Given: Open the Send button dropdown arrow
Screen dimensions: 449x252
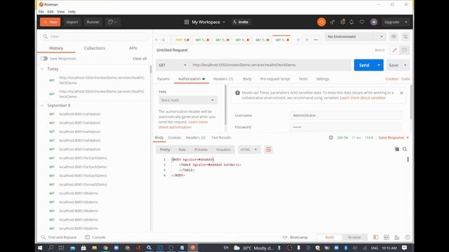Looking at the screenshot, I should click(379, 65).
